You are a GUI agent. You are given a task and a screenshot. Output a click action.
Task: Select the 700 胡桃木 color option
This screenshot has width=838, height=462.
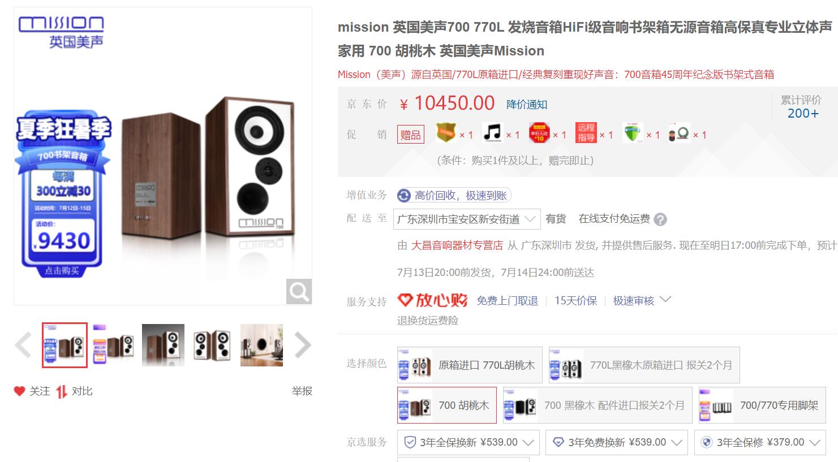[x=447, y=405]
